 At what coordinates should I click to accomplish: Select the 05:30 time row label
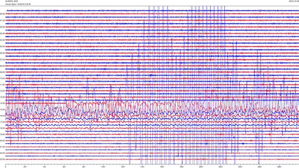pyautogui.click(x=2, y=46)
